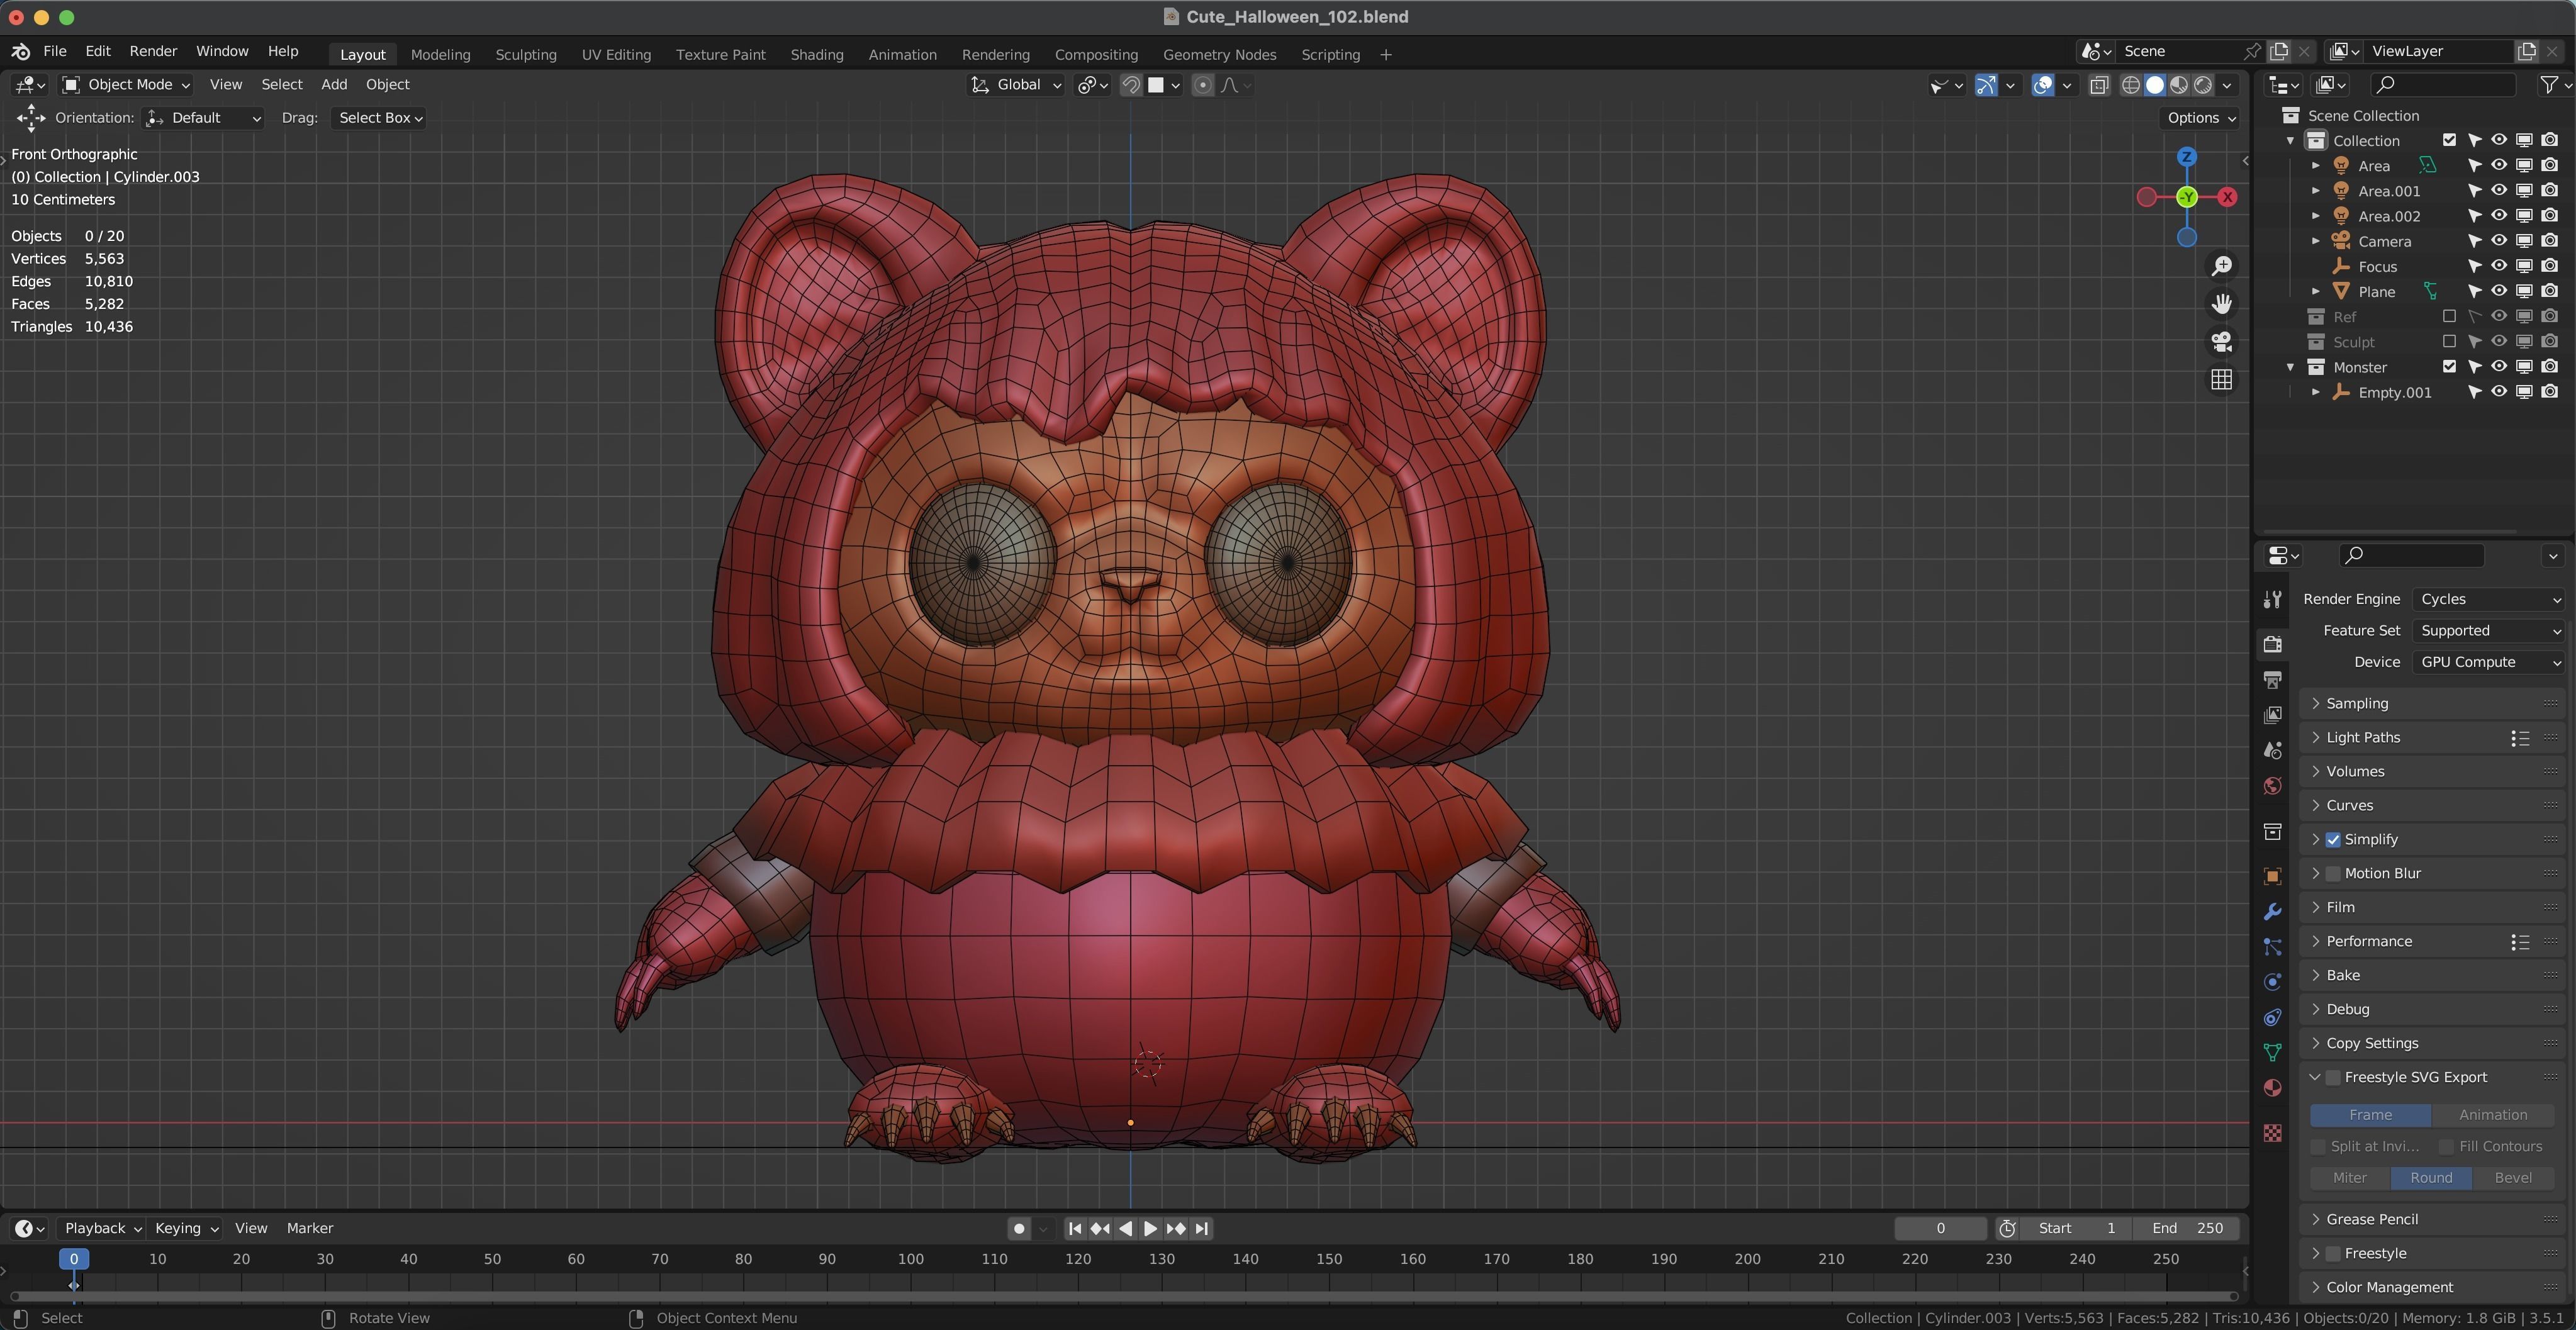
Task: Open the Drag Select Box dropdown
Action: coord(379,118)
